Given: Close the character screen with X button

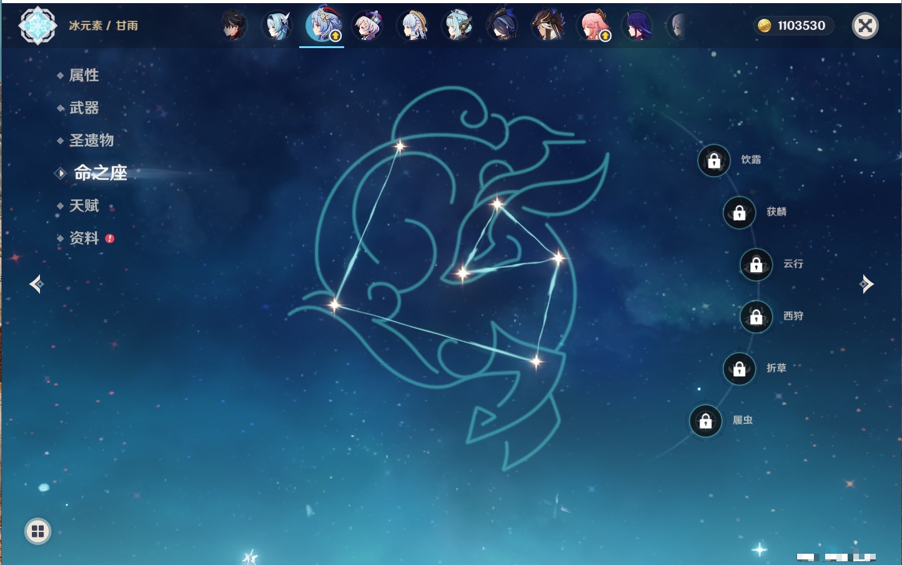Looking at the screenshot, I should click(x=865, y=26).
